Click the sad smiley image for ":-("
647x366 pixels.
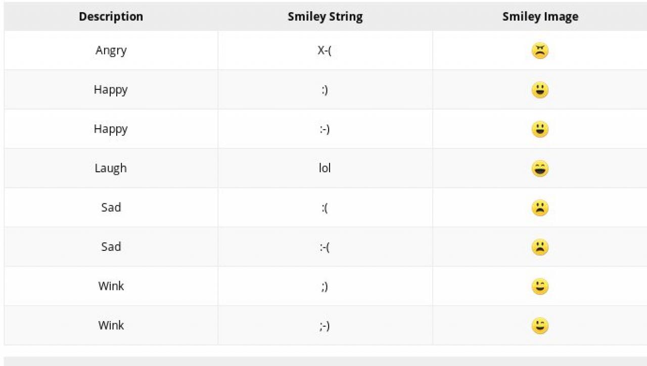540,247
